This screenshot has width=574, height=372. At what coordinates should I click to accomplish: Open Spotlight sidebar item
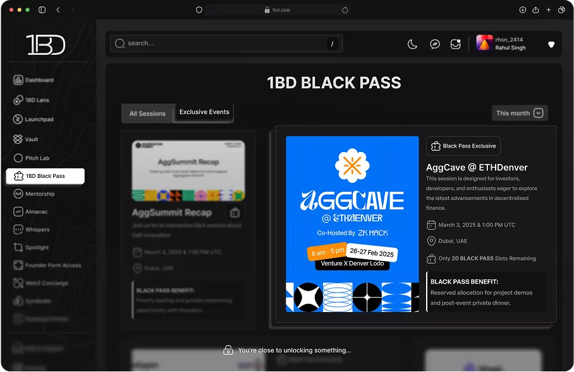31,248
